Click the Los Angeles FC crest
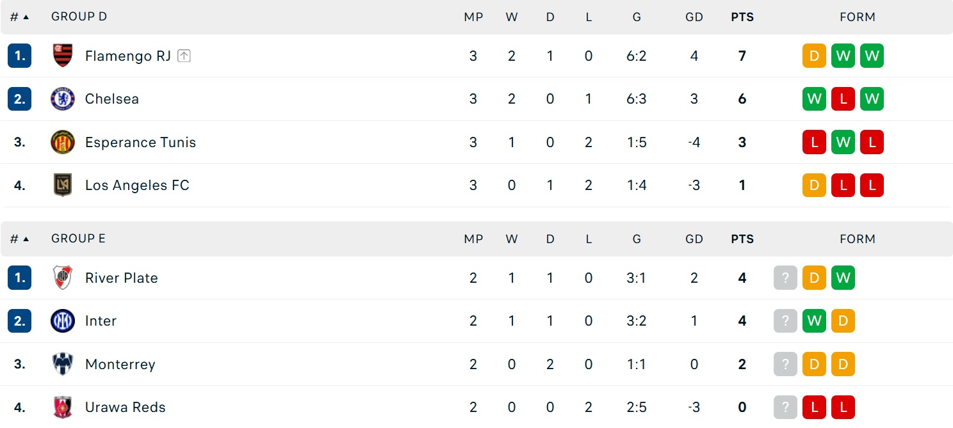953x428 pixels. (63, 185)
